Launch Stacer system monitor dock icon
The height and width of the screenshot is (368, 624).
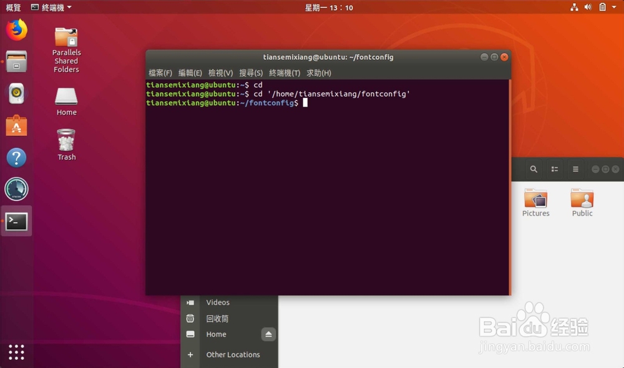[x=16, y=189]
